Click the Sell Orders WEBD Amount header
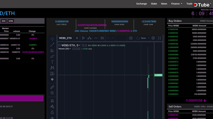The width and height of the screenshot is (213, 119). 199,111
